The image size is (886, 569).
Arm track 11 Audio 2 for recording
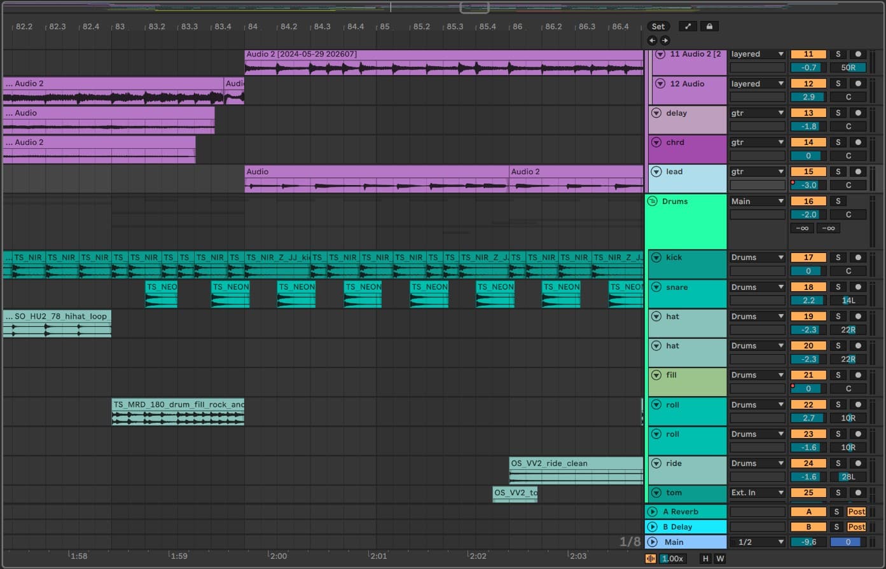coord(858,54)
